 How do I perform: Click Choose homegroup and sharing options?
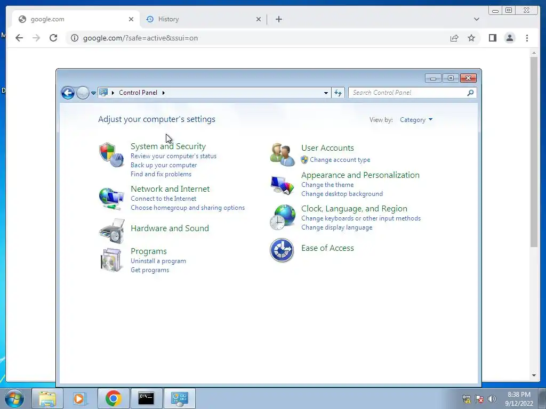pyautogui.click(x=188, y=208)
